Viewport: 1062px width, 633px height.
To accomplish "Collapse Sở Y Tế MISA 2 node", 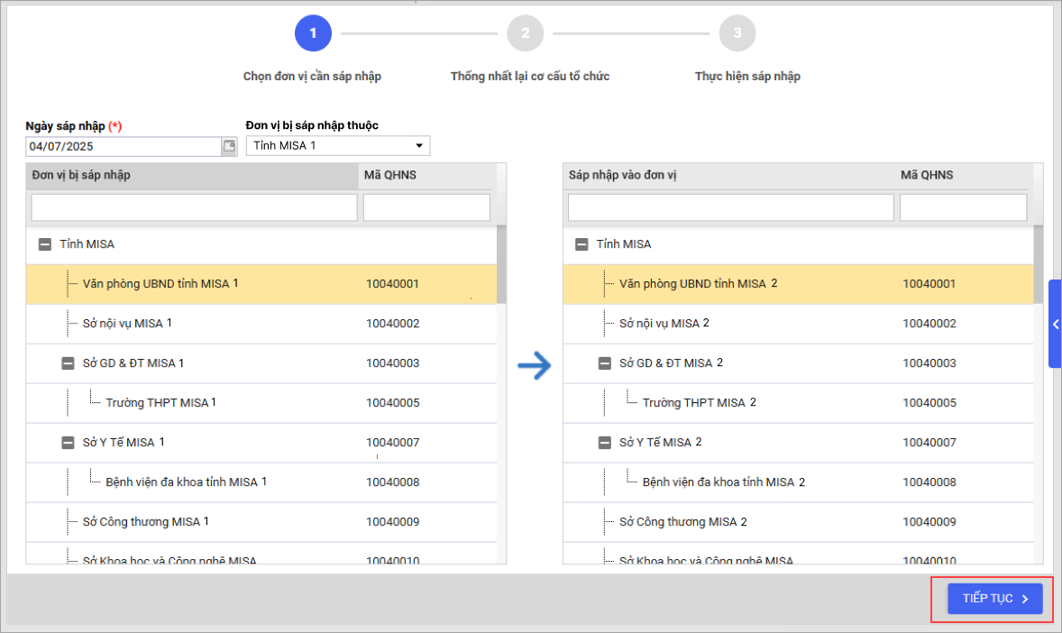I will point(604,443).
